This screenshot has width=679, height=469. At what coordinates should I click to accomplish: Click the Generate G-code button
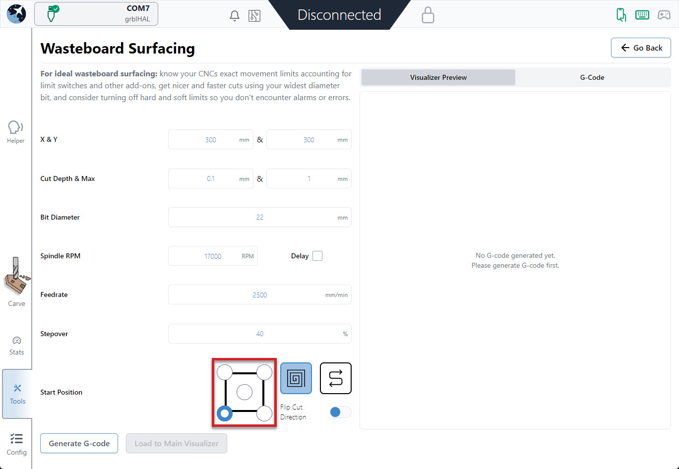point(79,443)
